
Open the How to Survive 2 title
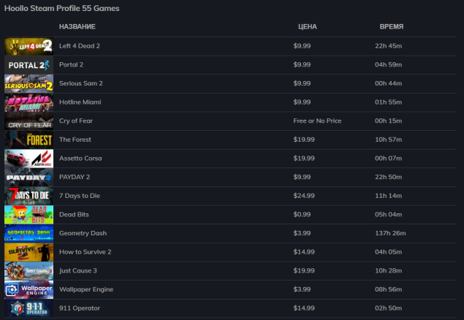pos(86,252)
